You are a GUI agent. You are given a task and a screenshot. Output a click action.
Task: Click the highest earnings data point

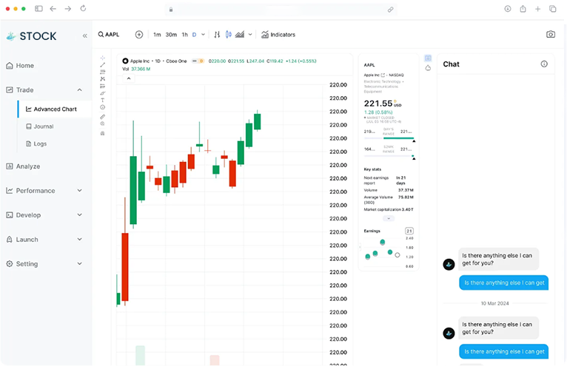tap(382, 242)
